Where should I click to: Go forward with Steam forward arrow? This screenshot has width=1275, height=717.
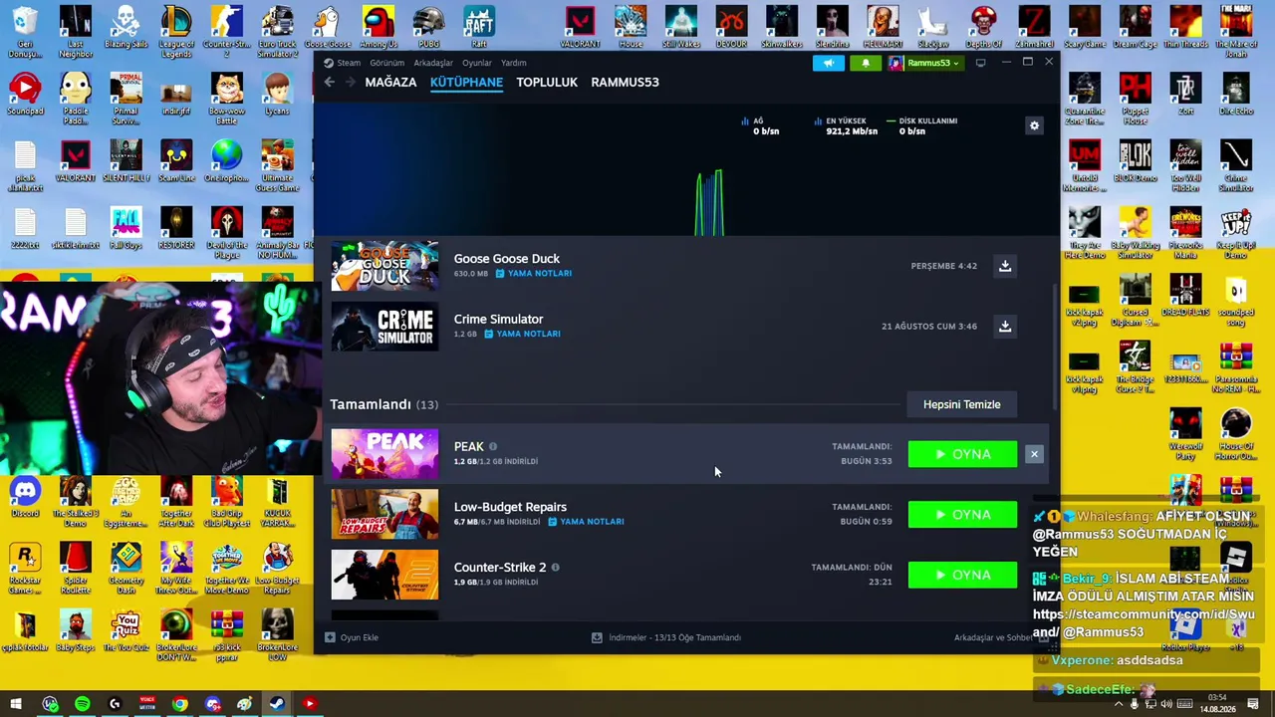[350, 82]
